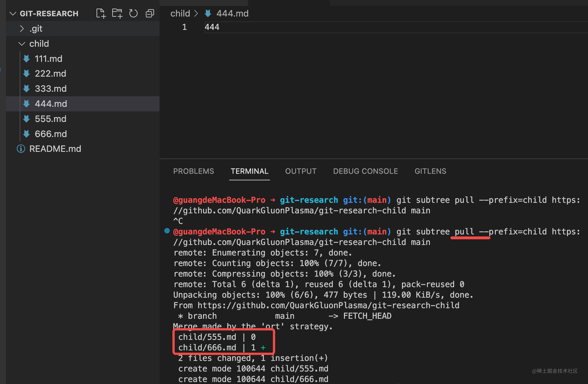Screen dimensions: 588x384
Task: Select the 666.md file
Action: pyautogui.click(x=51, y=134)
